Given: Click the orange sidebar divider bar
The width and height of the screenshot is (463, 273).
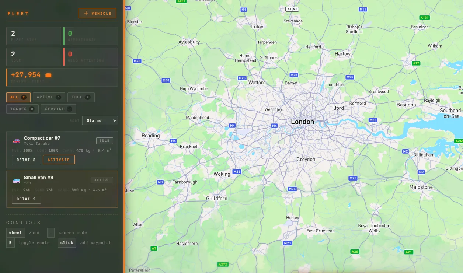Looking at the screenshot, I should (x=124, y=136).
